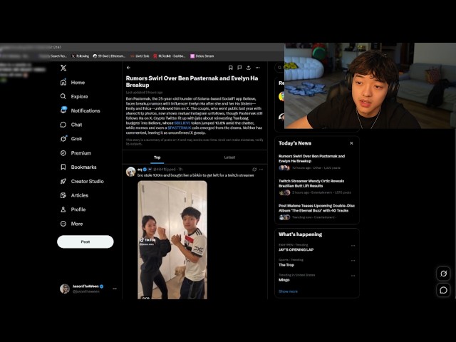This screenshot has width=456, height=342.
Task: Open the Stream bookmark in bookmarks bar
Action: (202, 56)
